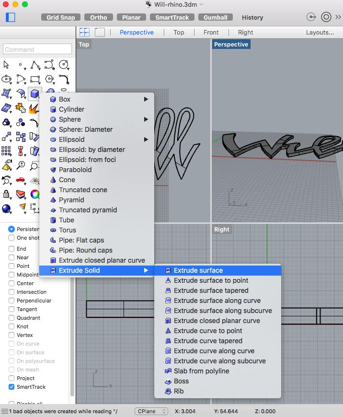
Task: Select the surface fillet tool
Action: [21, 93]
